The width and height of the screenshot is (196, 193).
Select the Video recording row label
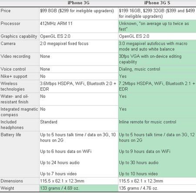click(x=15, y=57)
